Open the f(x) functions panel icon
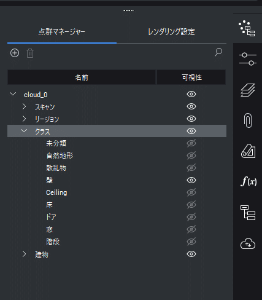 click(249, 181)
